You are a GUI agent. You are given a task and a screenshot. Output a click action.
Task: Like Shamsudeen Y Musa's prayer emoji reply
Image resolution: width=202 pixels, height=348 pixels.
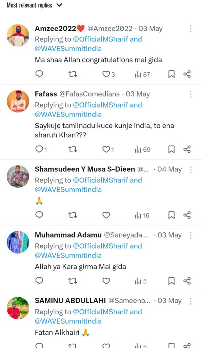pos(106,215)
